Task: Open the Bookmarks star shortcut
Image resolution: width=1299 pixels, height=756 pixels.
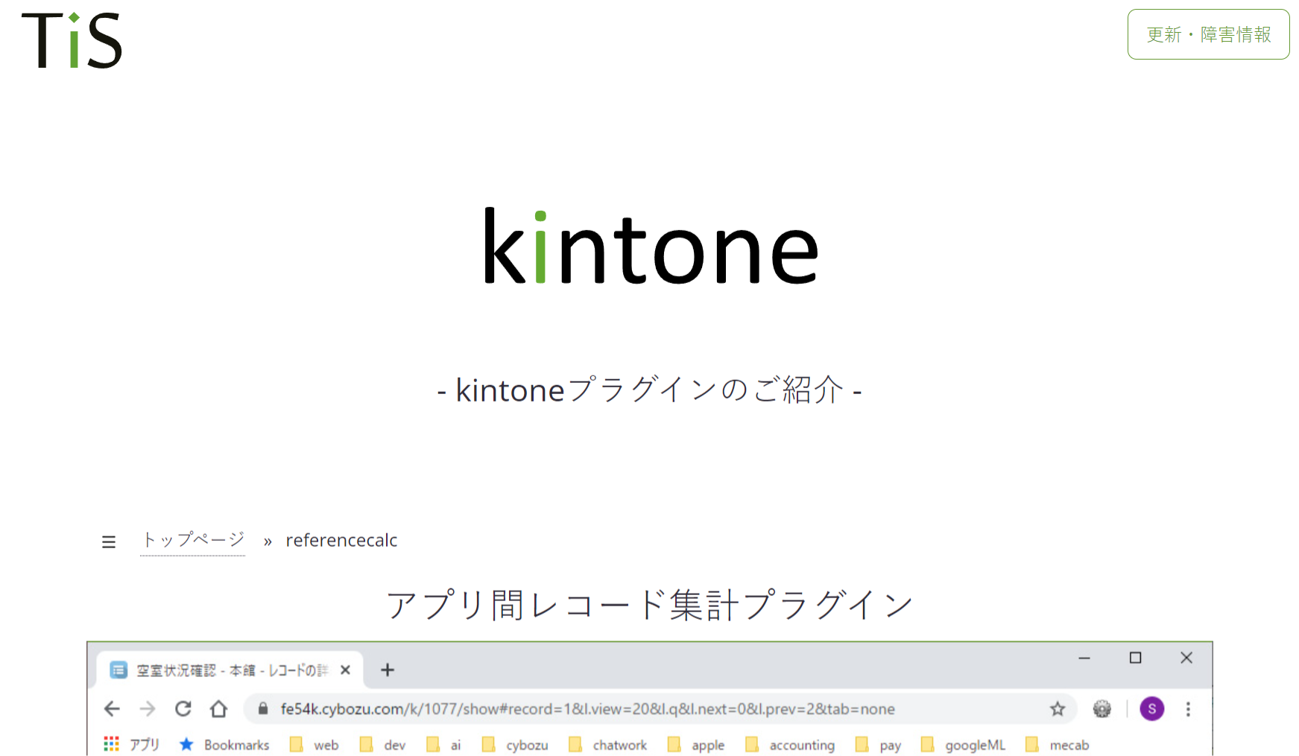Action: [x=224, y=745]
